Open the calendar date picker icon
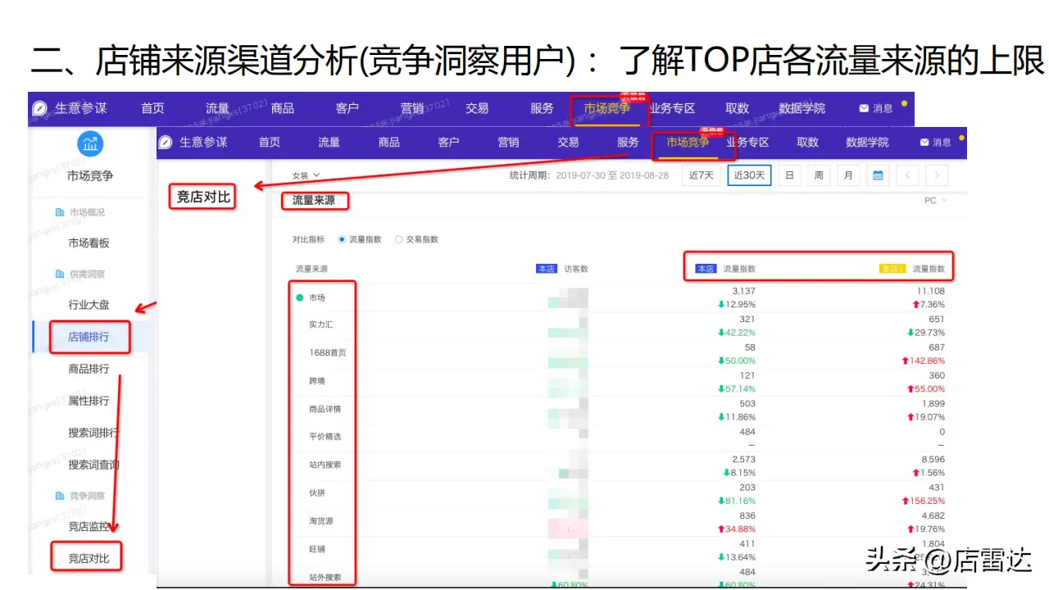The height and width of the screenshot is (590, 1049). point(878,175)
